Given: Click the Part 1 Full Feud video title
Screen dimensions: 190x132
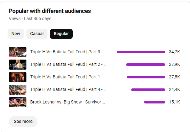Looking at the screenshot, I should [68, 77].
